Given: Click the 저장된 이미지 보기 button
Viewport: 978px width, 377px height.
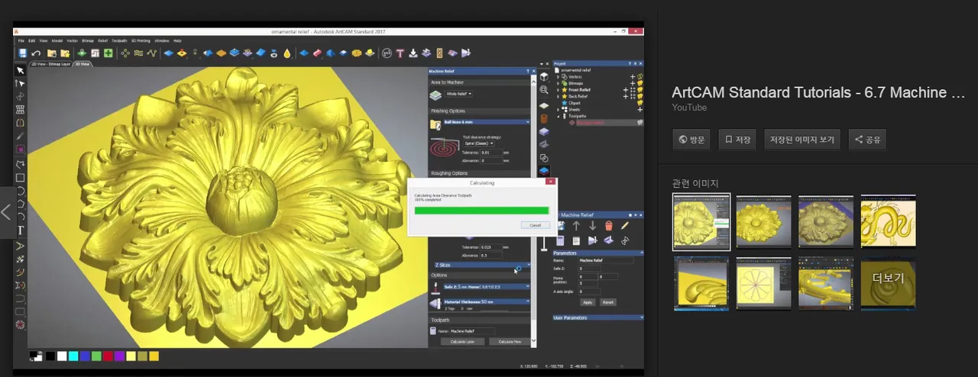Looking at the screenshot, I should tap(802, 140).
